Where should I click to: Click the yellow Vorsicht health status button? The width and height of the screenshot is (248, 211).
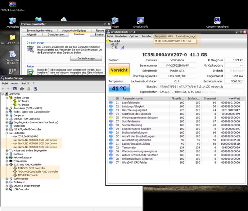point(119,70)
